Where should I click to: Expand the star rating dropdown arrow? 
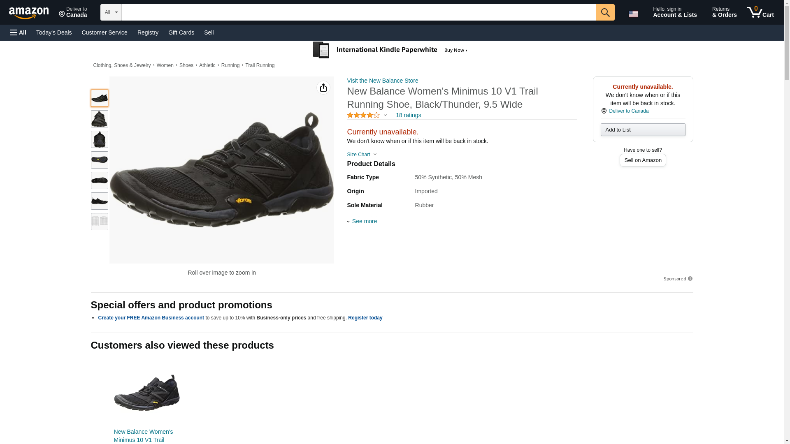pos(385,115)
